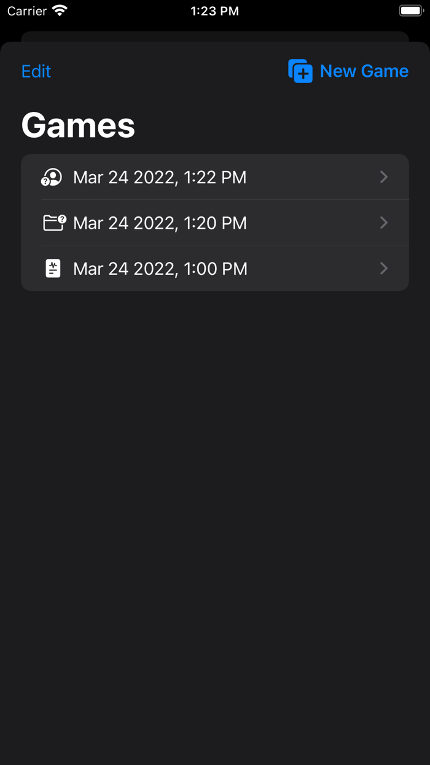The height and width of the screenshot is (765, 430).
Task: Select the Mar 24 2022, 1:20 PM entry
Action: (160, 223)
